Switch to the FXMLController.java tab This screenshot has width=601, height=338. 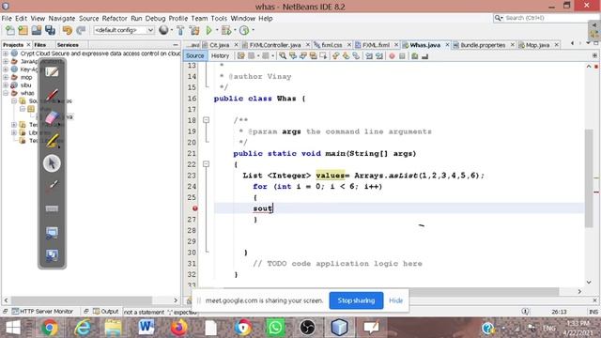coord(275,45)
